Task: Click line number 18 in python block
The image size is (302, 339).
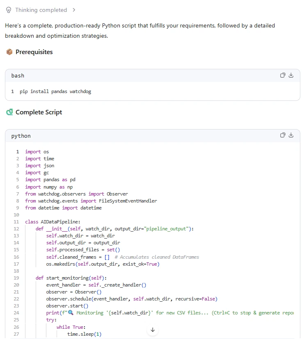Action: coord(16,271)
